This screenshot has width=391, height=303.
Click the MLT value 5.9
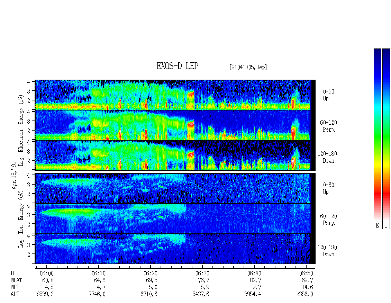[x=205, y=287]
